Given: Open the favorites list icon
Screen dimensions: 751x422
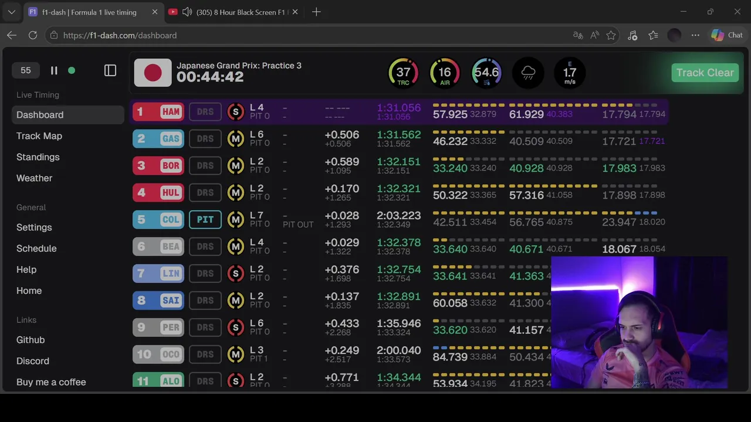Looking at the screenshot, I should coord(653,35).
